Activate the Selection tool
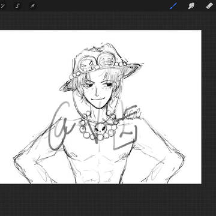216x216 pixels. 17,6
